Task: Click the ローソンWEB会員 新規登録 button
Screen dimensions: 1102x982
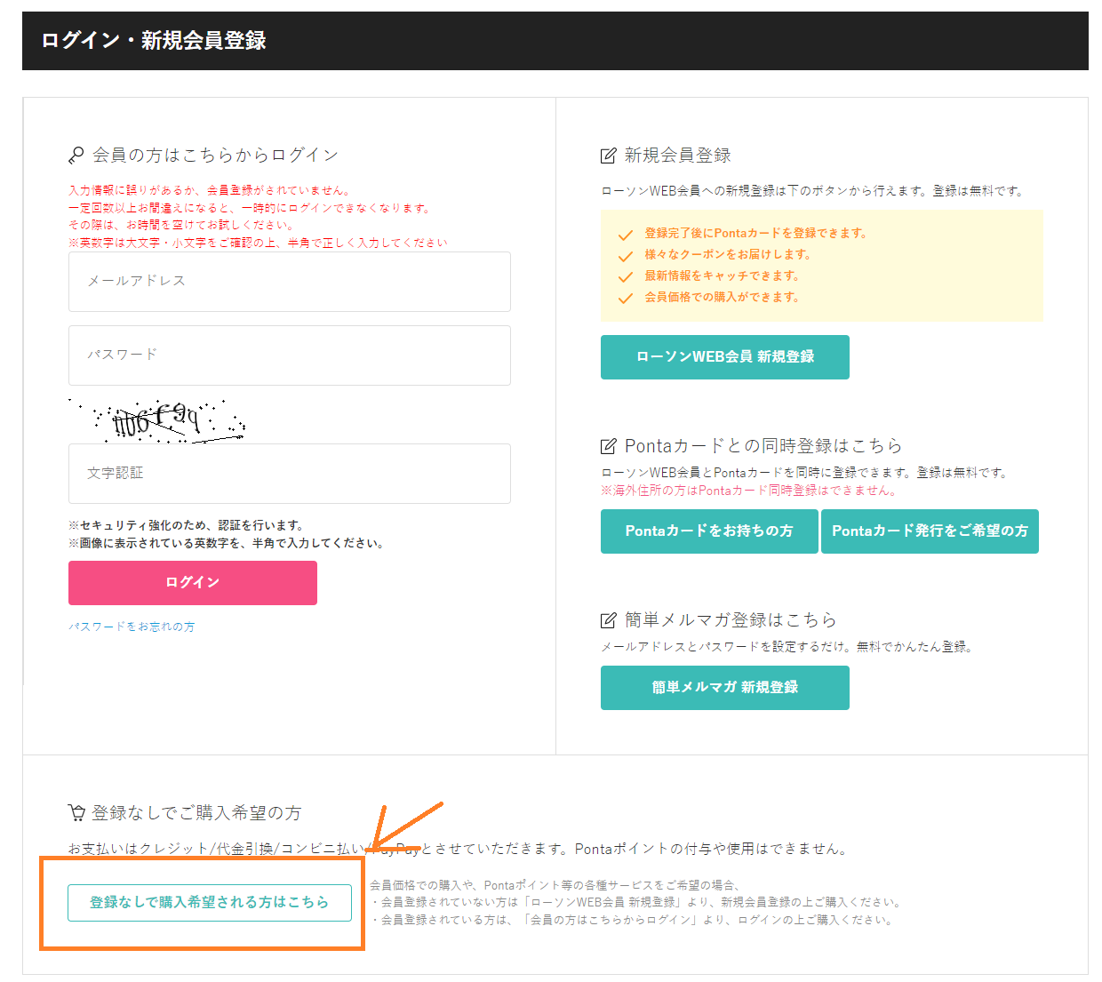Action: (724, 357)
